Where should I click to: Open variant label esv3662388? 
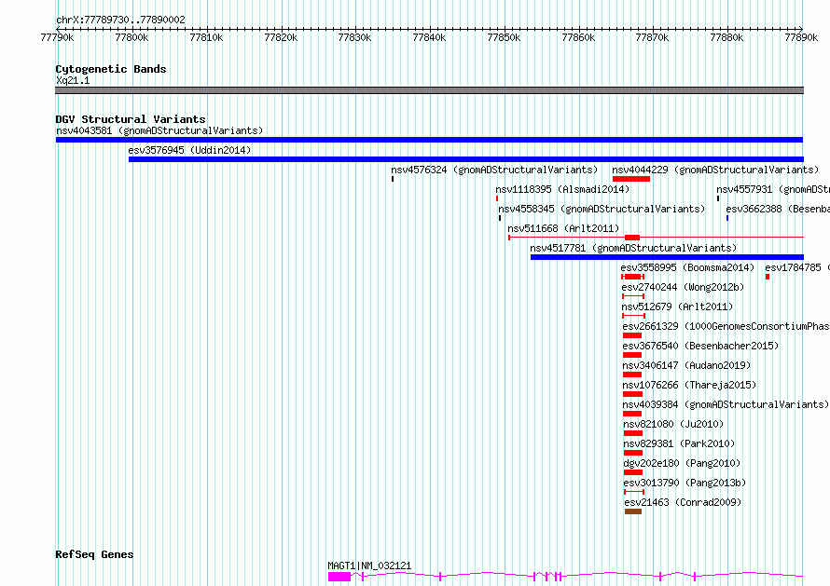coord(778,209)
